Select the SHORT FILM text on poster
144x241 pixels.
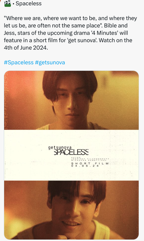(x=90, y=163)
